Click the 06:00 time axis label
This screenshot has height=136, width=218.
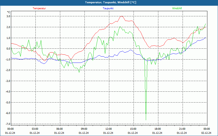pyautogui.click(x=59, y=129)
